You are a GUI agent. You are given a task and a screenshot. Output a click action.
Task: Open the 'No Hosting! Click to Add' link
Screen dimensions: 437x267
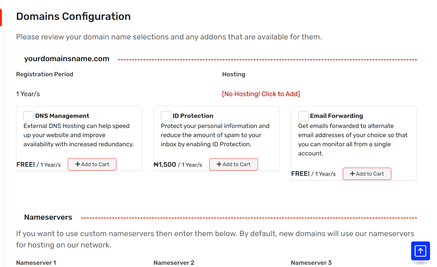(261, 94)
